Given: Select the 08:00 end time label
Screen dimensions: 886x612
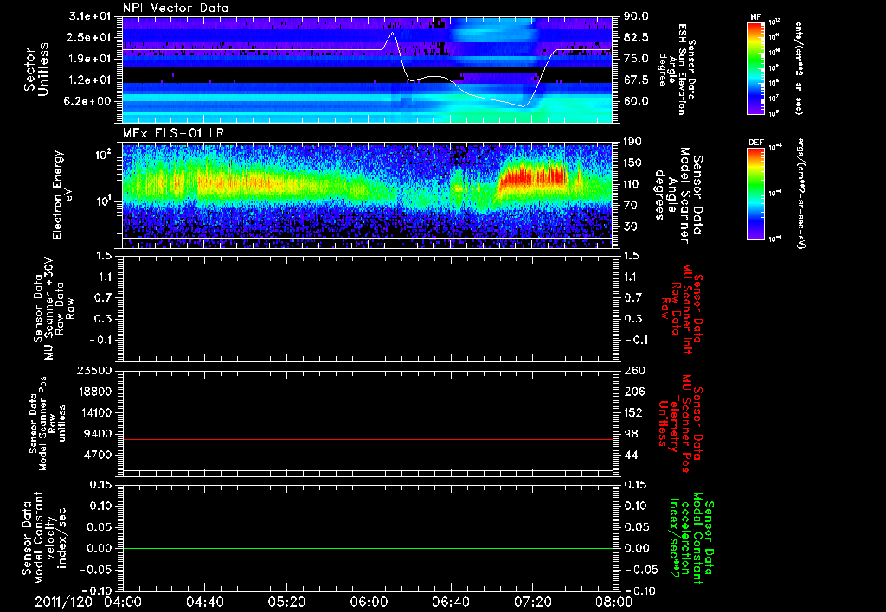Looking at the screenshot, I should pos(613,602).
